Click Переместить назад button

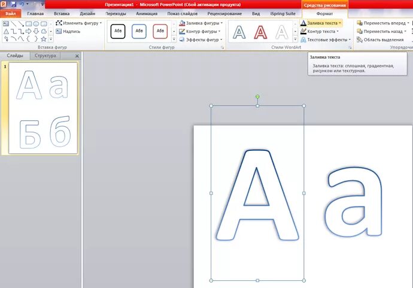click(x=382, y=31)
